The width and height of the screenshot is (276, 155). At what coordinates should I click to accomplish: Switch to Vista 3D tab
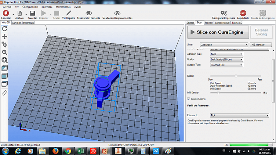click(6, 22)
